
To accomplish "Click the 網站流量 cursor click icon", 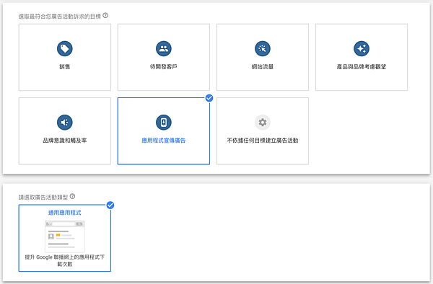I will (x=263, y=48).
